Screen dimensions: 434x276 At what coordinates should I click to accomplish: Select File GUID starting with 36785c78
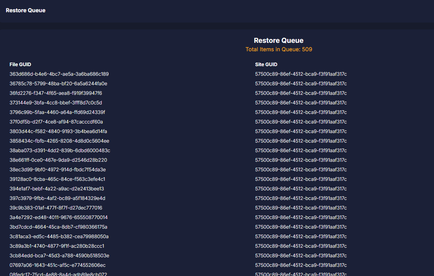[58, 84]
